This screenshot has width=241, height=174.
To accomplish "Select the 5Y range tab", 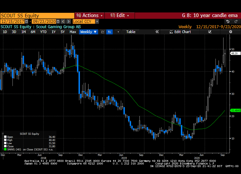I will tap(63, 32).
